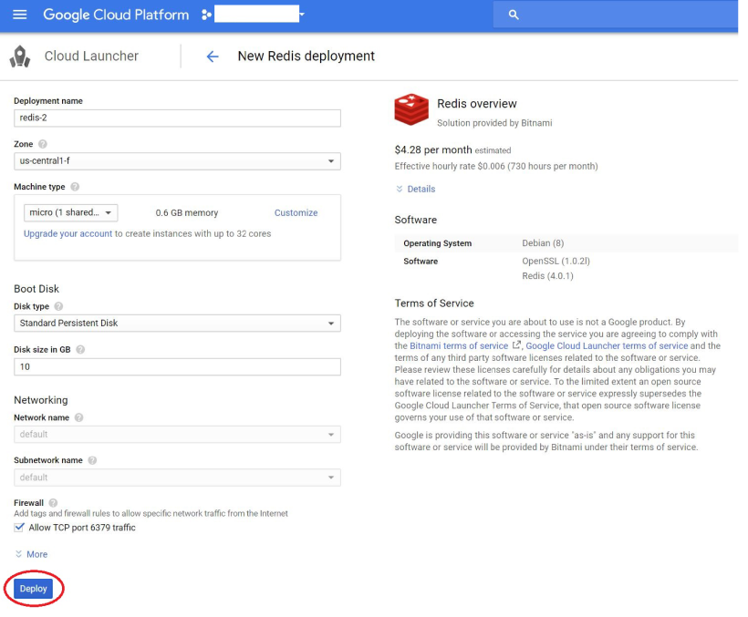This screenshot has height=617, width=748.
Task: Click Upgrade your account link
Action: click(68, 233)
